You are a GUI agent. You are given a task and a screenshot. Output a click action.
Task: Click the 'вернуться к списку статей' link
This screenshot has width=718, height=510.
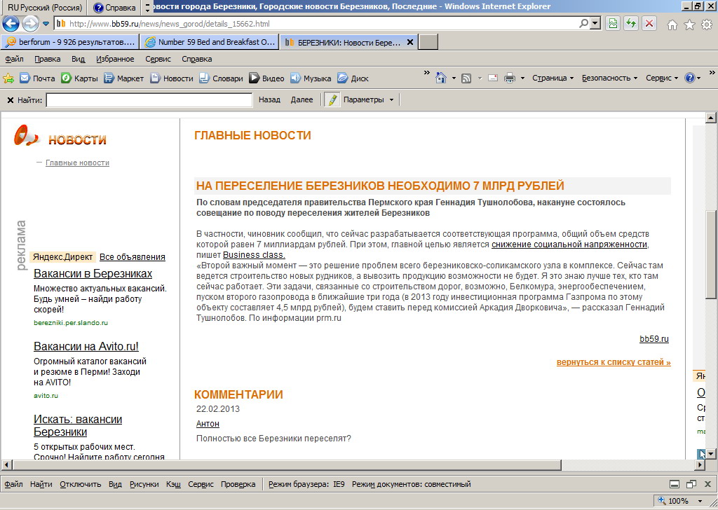[614, 362]
